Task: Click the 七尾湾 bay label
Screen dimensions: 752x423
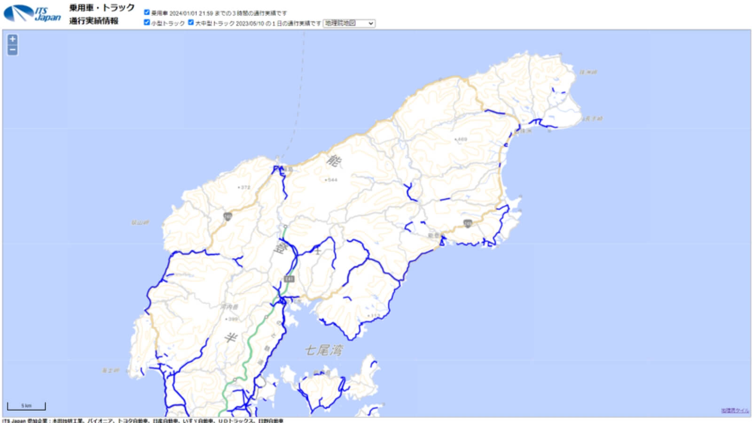Action: [324, 350]
